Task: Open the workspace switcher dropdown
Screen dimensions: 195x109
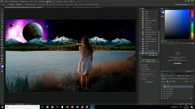Action: click(x=184, y=5)
